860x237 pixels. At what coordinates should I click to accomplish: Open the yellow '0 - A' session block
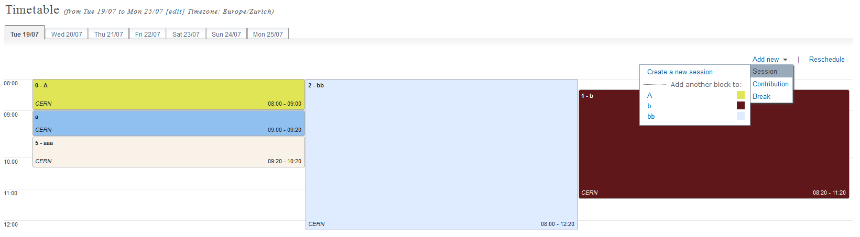point(169,94)
